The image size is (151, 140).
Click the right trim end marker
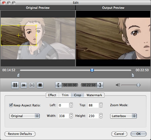[x=133, y=75]
